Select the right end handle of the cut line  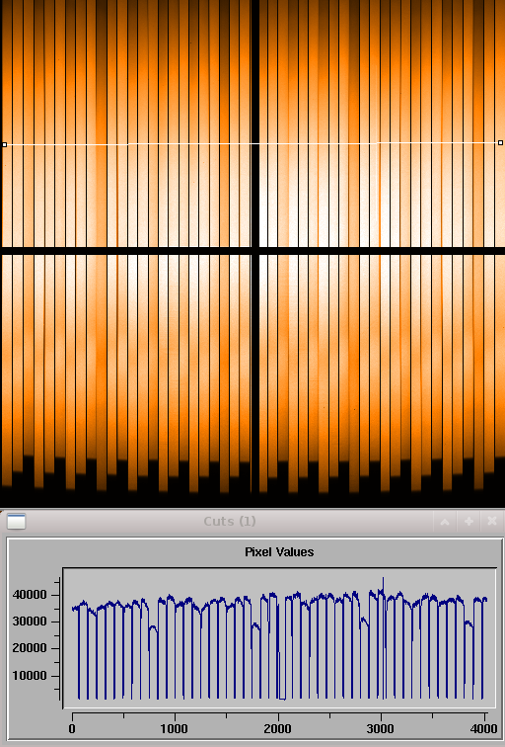(500, 142)
